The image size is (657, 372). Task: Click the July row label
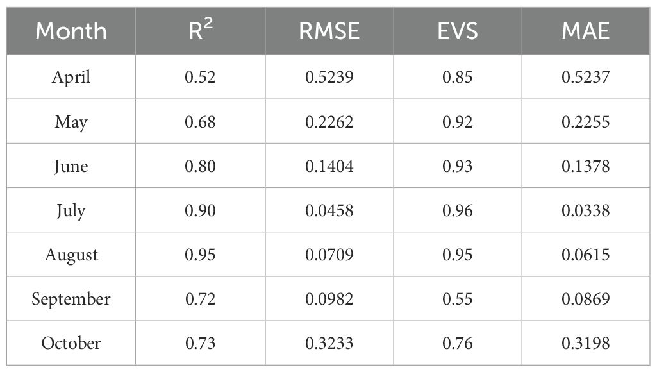(x=71, y=211)
